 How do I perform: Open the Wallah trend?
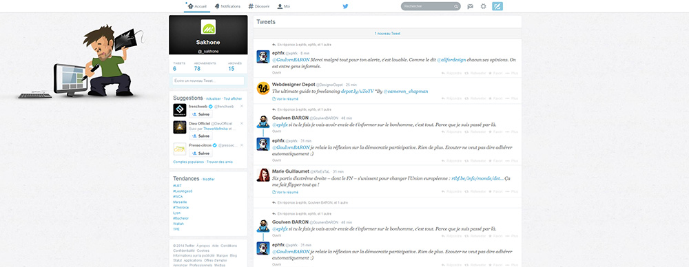tap(178, 224)
